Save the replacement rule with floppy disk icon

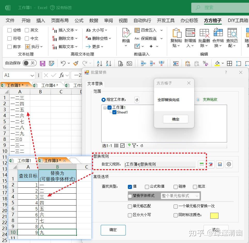click(220, 164)
